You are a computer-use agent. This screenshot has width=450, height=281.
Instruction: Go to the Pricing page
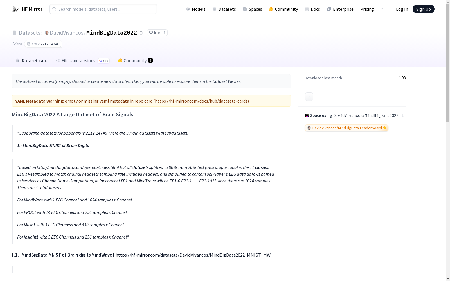coord(367,9)
